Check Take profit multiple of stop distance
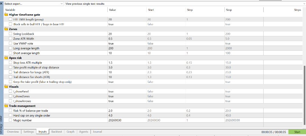Screen dimensions: 306x136 point(10,67)
